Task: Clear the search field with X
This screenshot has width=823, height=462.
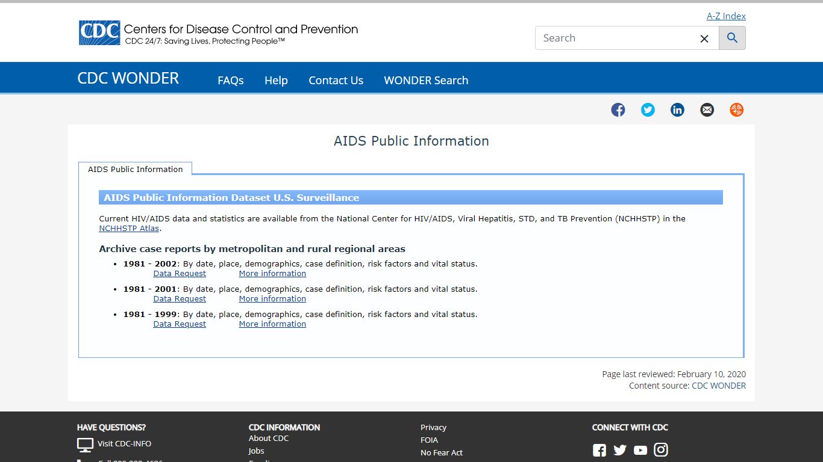Action: [x=704, y=38]
